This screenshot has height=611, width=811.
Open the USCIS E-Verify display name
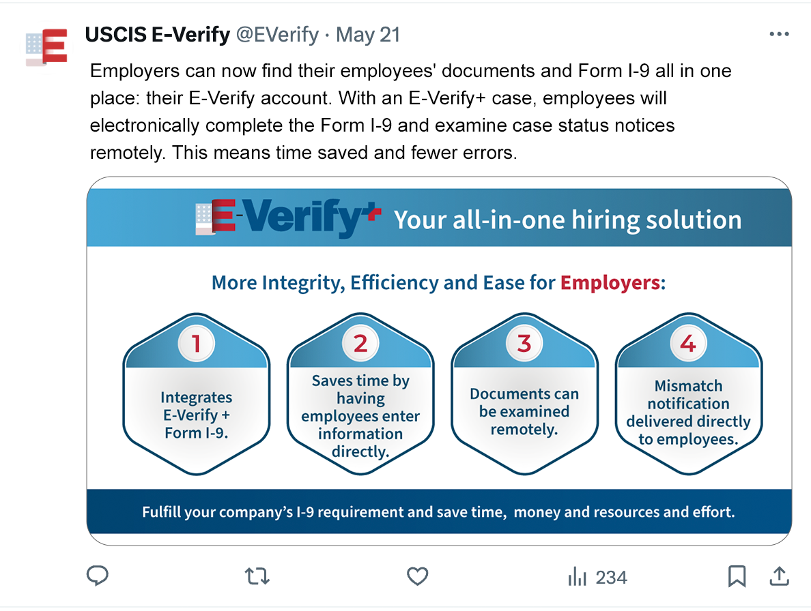(157, 35)
